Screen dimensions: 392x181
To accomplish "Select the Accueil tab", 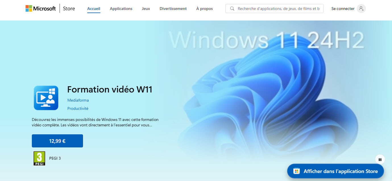I will (x=94, y=9).
